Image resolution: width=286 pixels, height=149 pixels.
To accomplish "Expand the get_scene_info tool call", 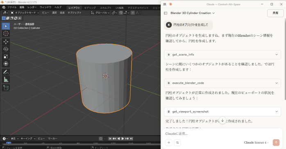I will click(222, 55).
